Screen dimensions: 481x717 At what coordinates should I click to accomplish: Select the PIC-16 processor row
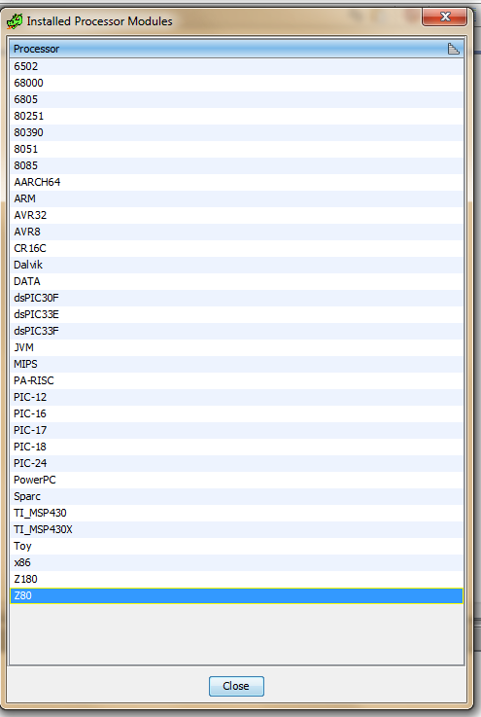tap(236, 413)
